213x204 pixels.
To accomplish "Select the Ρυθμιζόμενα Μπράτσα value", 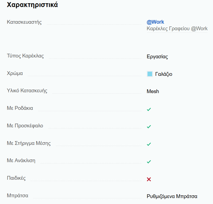I will click(x=172, y=196).
